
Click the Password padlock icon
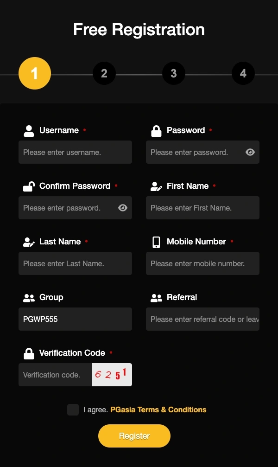click(x=156, y=130)
